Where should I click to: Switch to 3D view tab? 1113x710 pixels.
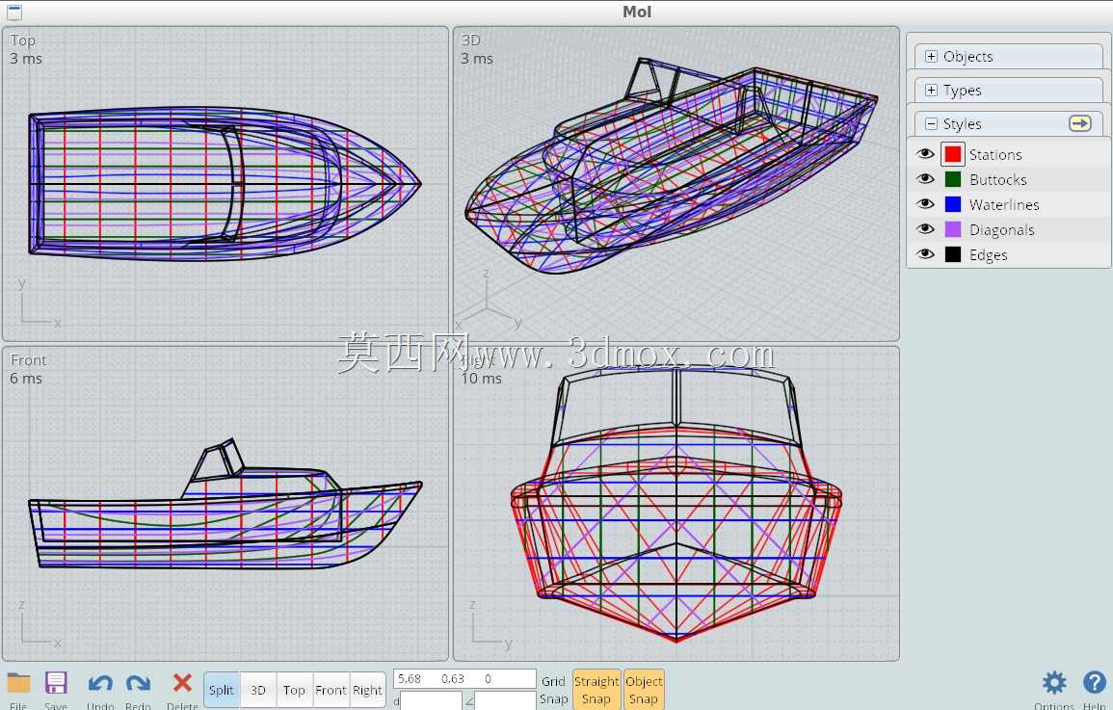[x=258, y=690]
